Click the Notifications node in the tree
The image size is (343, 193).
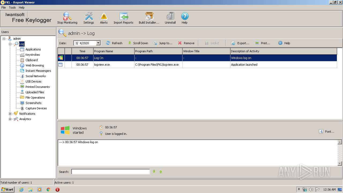(27, 114)
